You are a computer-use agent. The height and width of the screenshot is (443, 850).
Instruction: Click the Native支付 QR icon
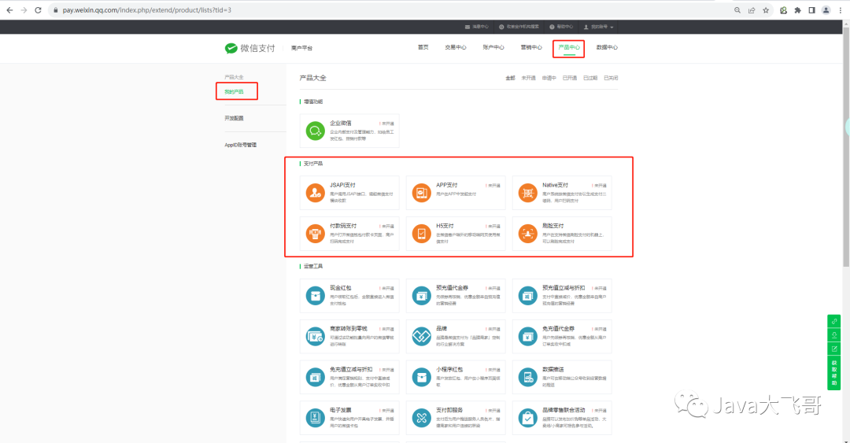[527, 193]
